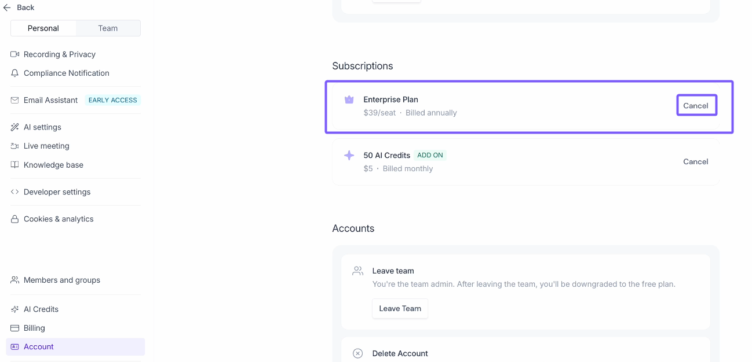Click the crown icon on Enterprise Plan

click(349, 99)
